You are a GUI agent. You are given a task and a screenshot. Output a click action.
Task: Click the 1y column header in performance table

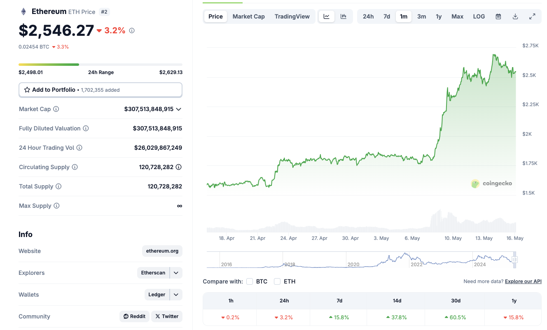click(514, 301)
